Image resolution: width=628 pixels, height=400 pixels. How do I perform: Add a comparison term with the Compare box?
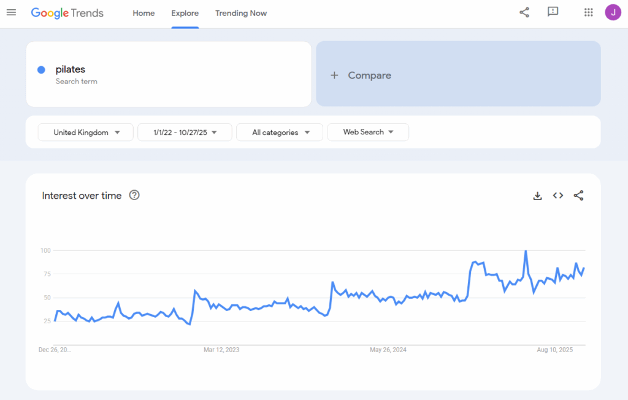point(458,75)
